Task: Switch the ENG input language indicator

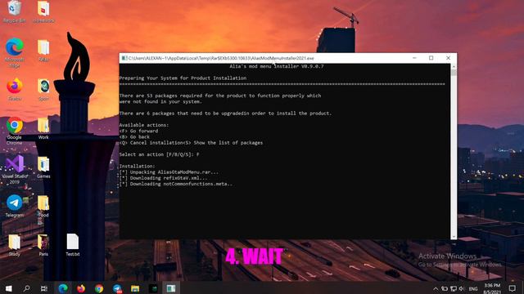Action: click(x=473, y=288)
